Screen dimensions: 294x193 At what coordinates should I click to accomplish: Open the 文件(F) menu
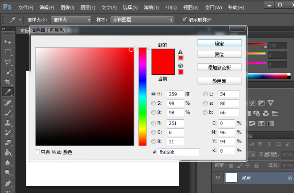[26, 8]
